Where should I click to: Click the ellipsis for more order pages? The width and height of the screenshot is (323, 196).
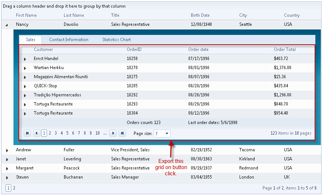tap(105, 133)
